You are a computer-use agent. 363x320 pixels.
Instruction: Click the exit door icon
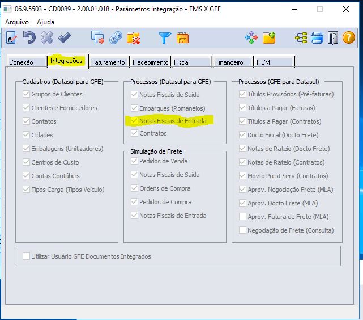pyautogui.click(x=334, y=38)
